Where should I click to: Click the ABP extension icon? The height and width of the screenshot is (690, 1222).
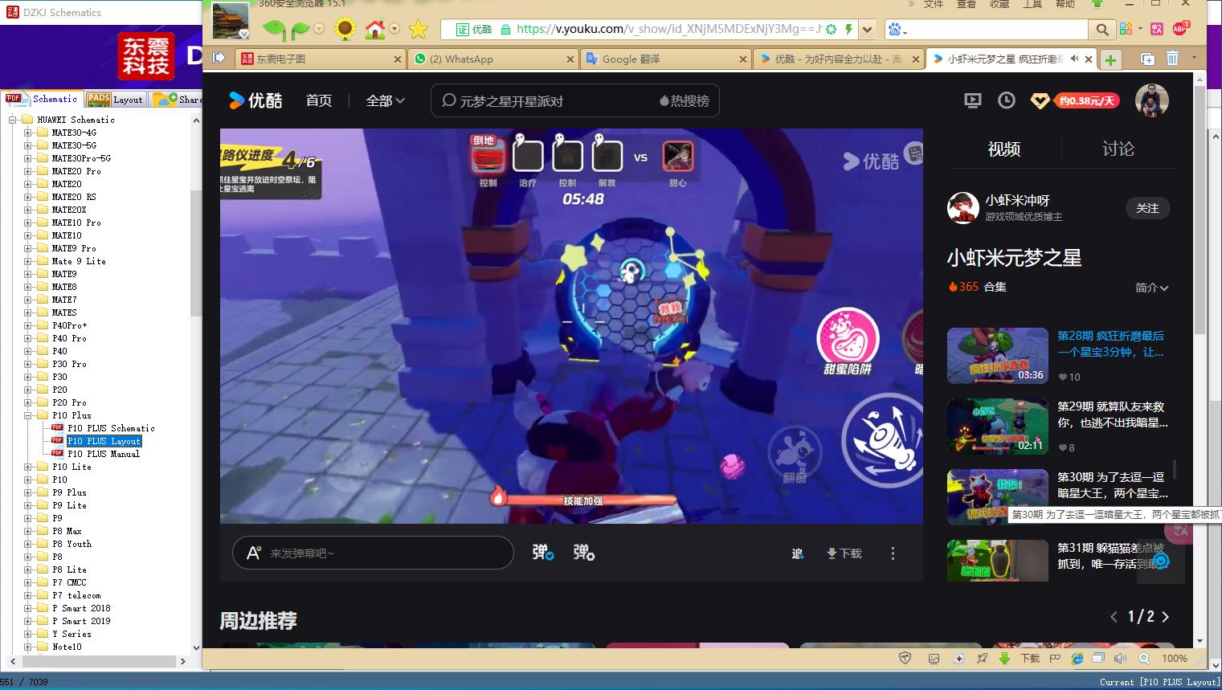(x=1179, y=29)
